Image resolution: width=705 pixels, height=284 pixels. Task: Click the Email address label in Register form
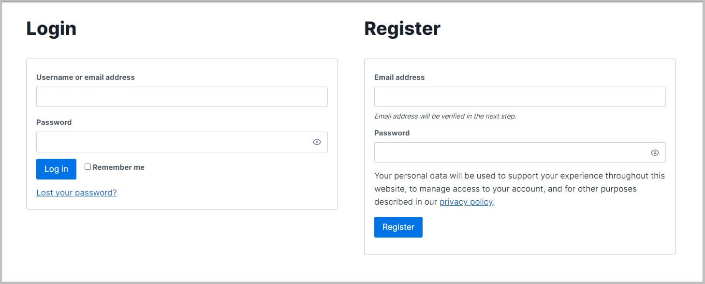coord(399,77)
